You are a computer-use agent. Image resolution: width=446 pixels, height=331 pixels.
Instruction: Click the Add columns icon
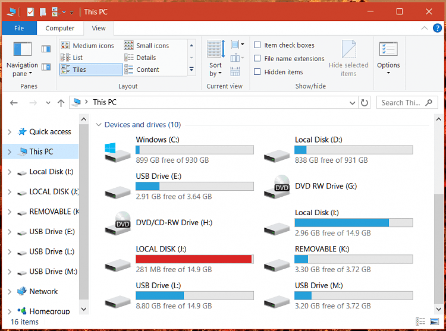point(237,58)
